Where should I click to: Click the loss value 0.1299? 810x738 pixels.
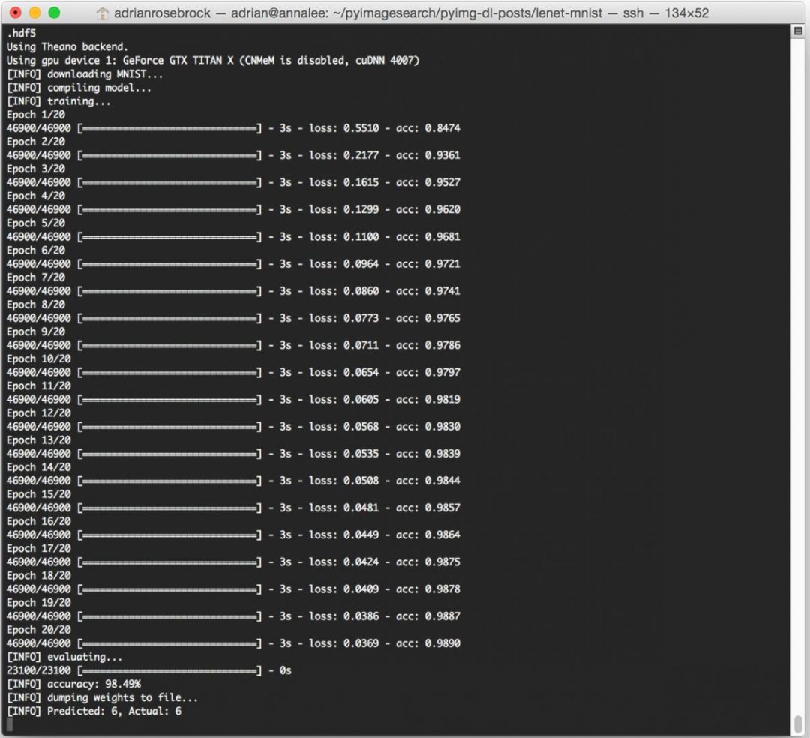[x=361, y=210]
